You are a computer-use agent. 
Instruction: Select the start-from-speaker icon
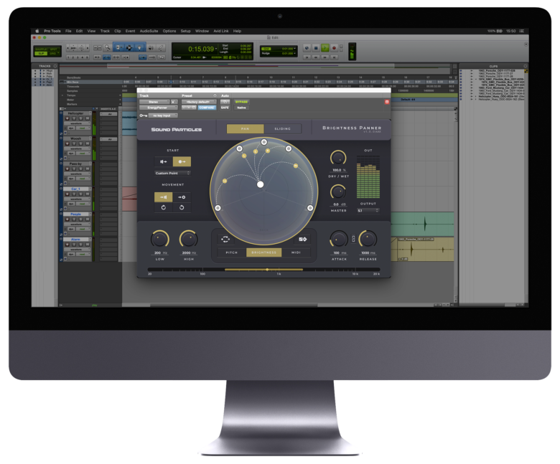click(x=164, y=162)
